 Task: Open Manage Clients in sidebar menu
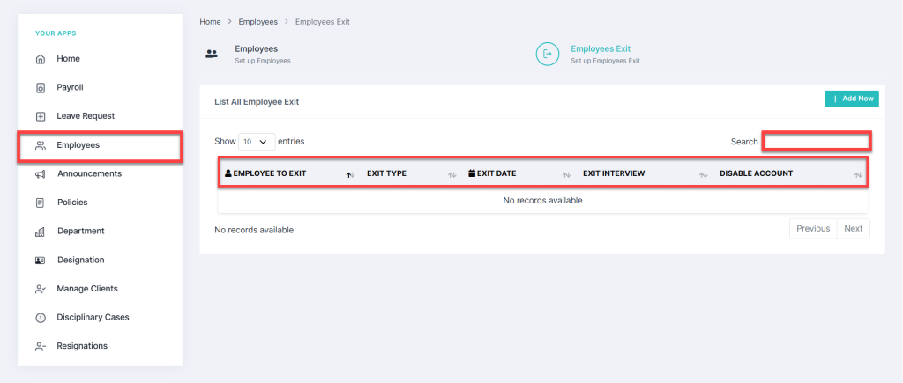click(x=86, y=289)
